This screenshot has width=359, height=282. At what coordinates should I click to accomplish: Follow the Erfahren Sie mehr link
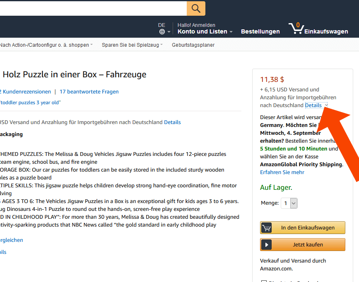[282, 172]
